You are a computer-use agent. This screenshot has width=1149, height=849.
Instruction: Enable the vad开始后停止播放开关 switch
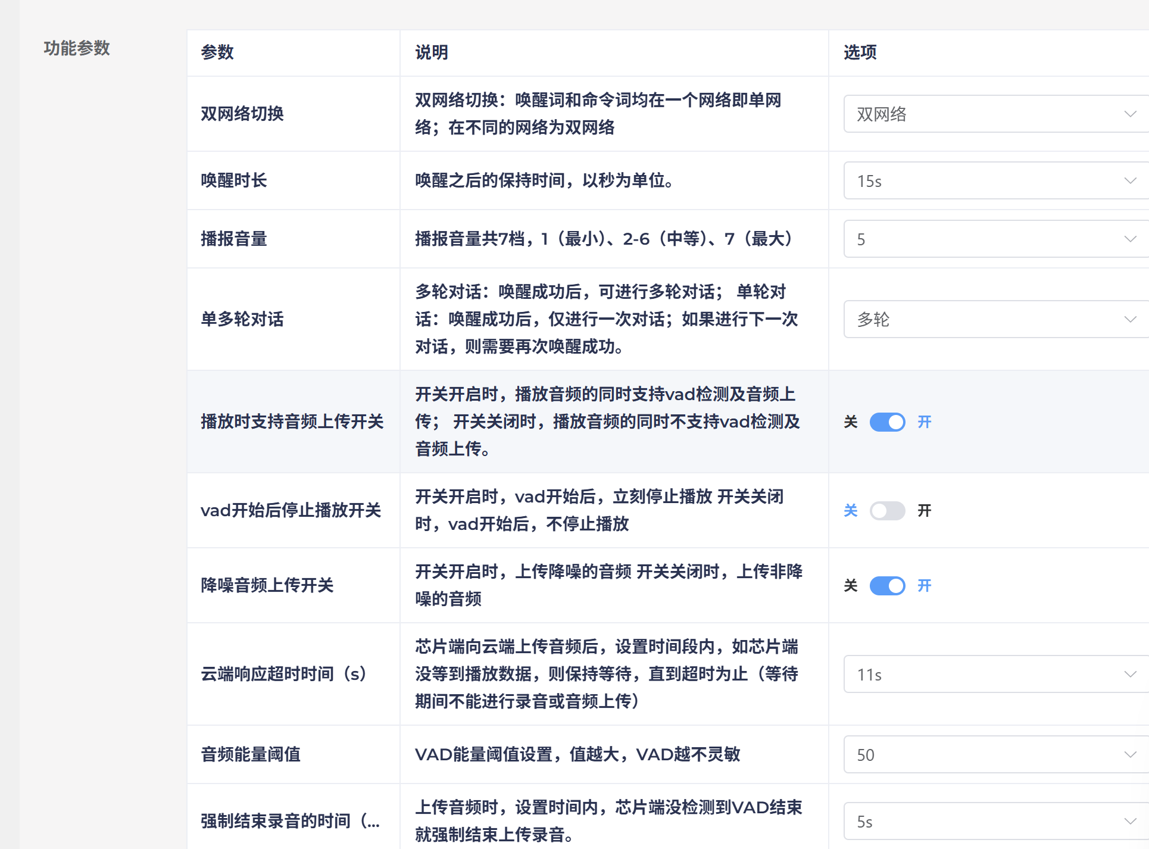pyautogui.click(x=887, y=511)
